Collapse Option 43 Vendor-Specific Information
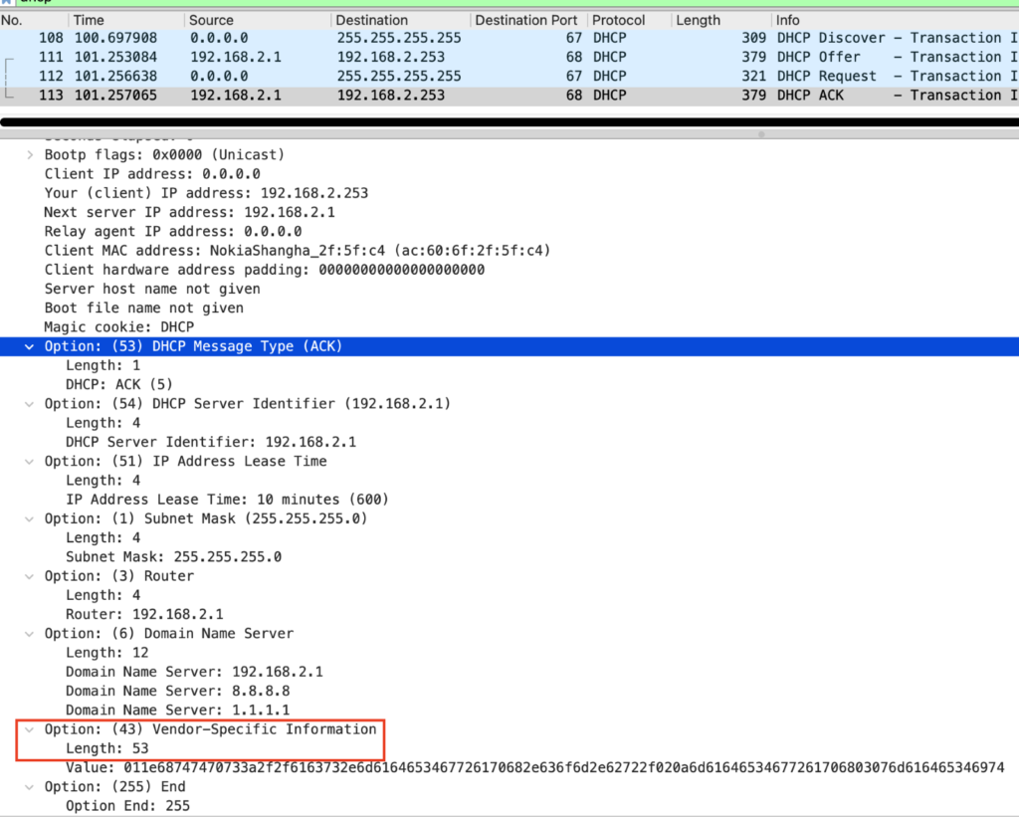The width and height of the screenshot is (1019, 817). [x=29, y=728]
